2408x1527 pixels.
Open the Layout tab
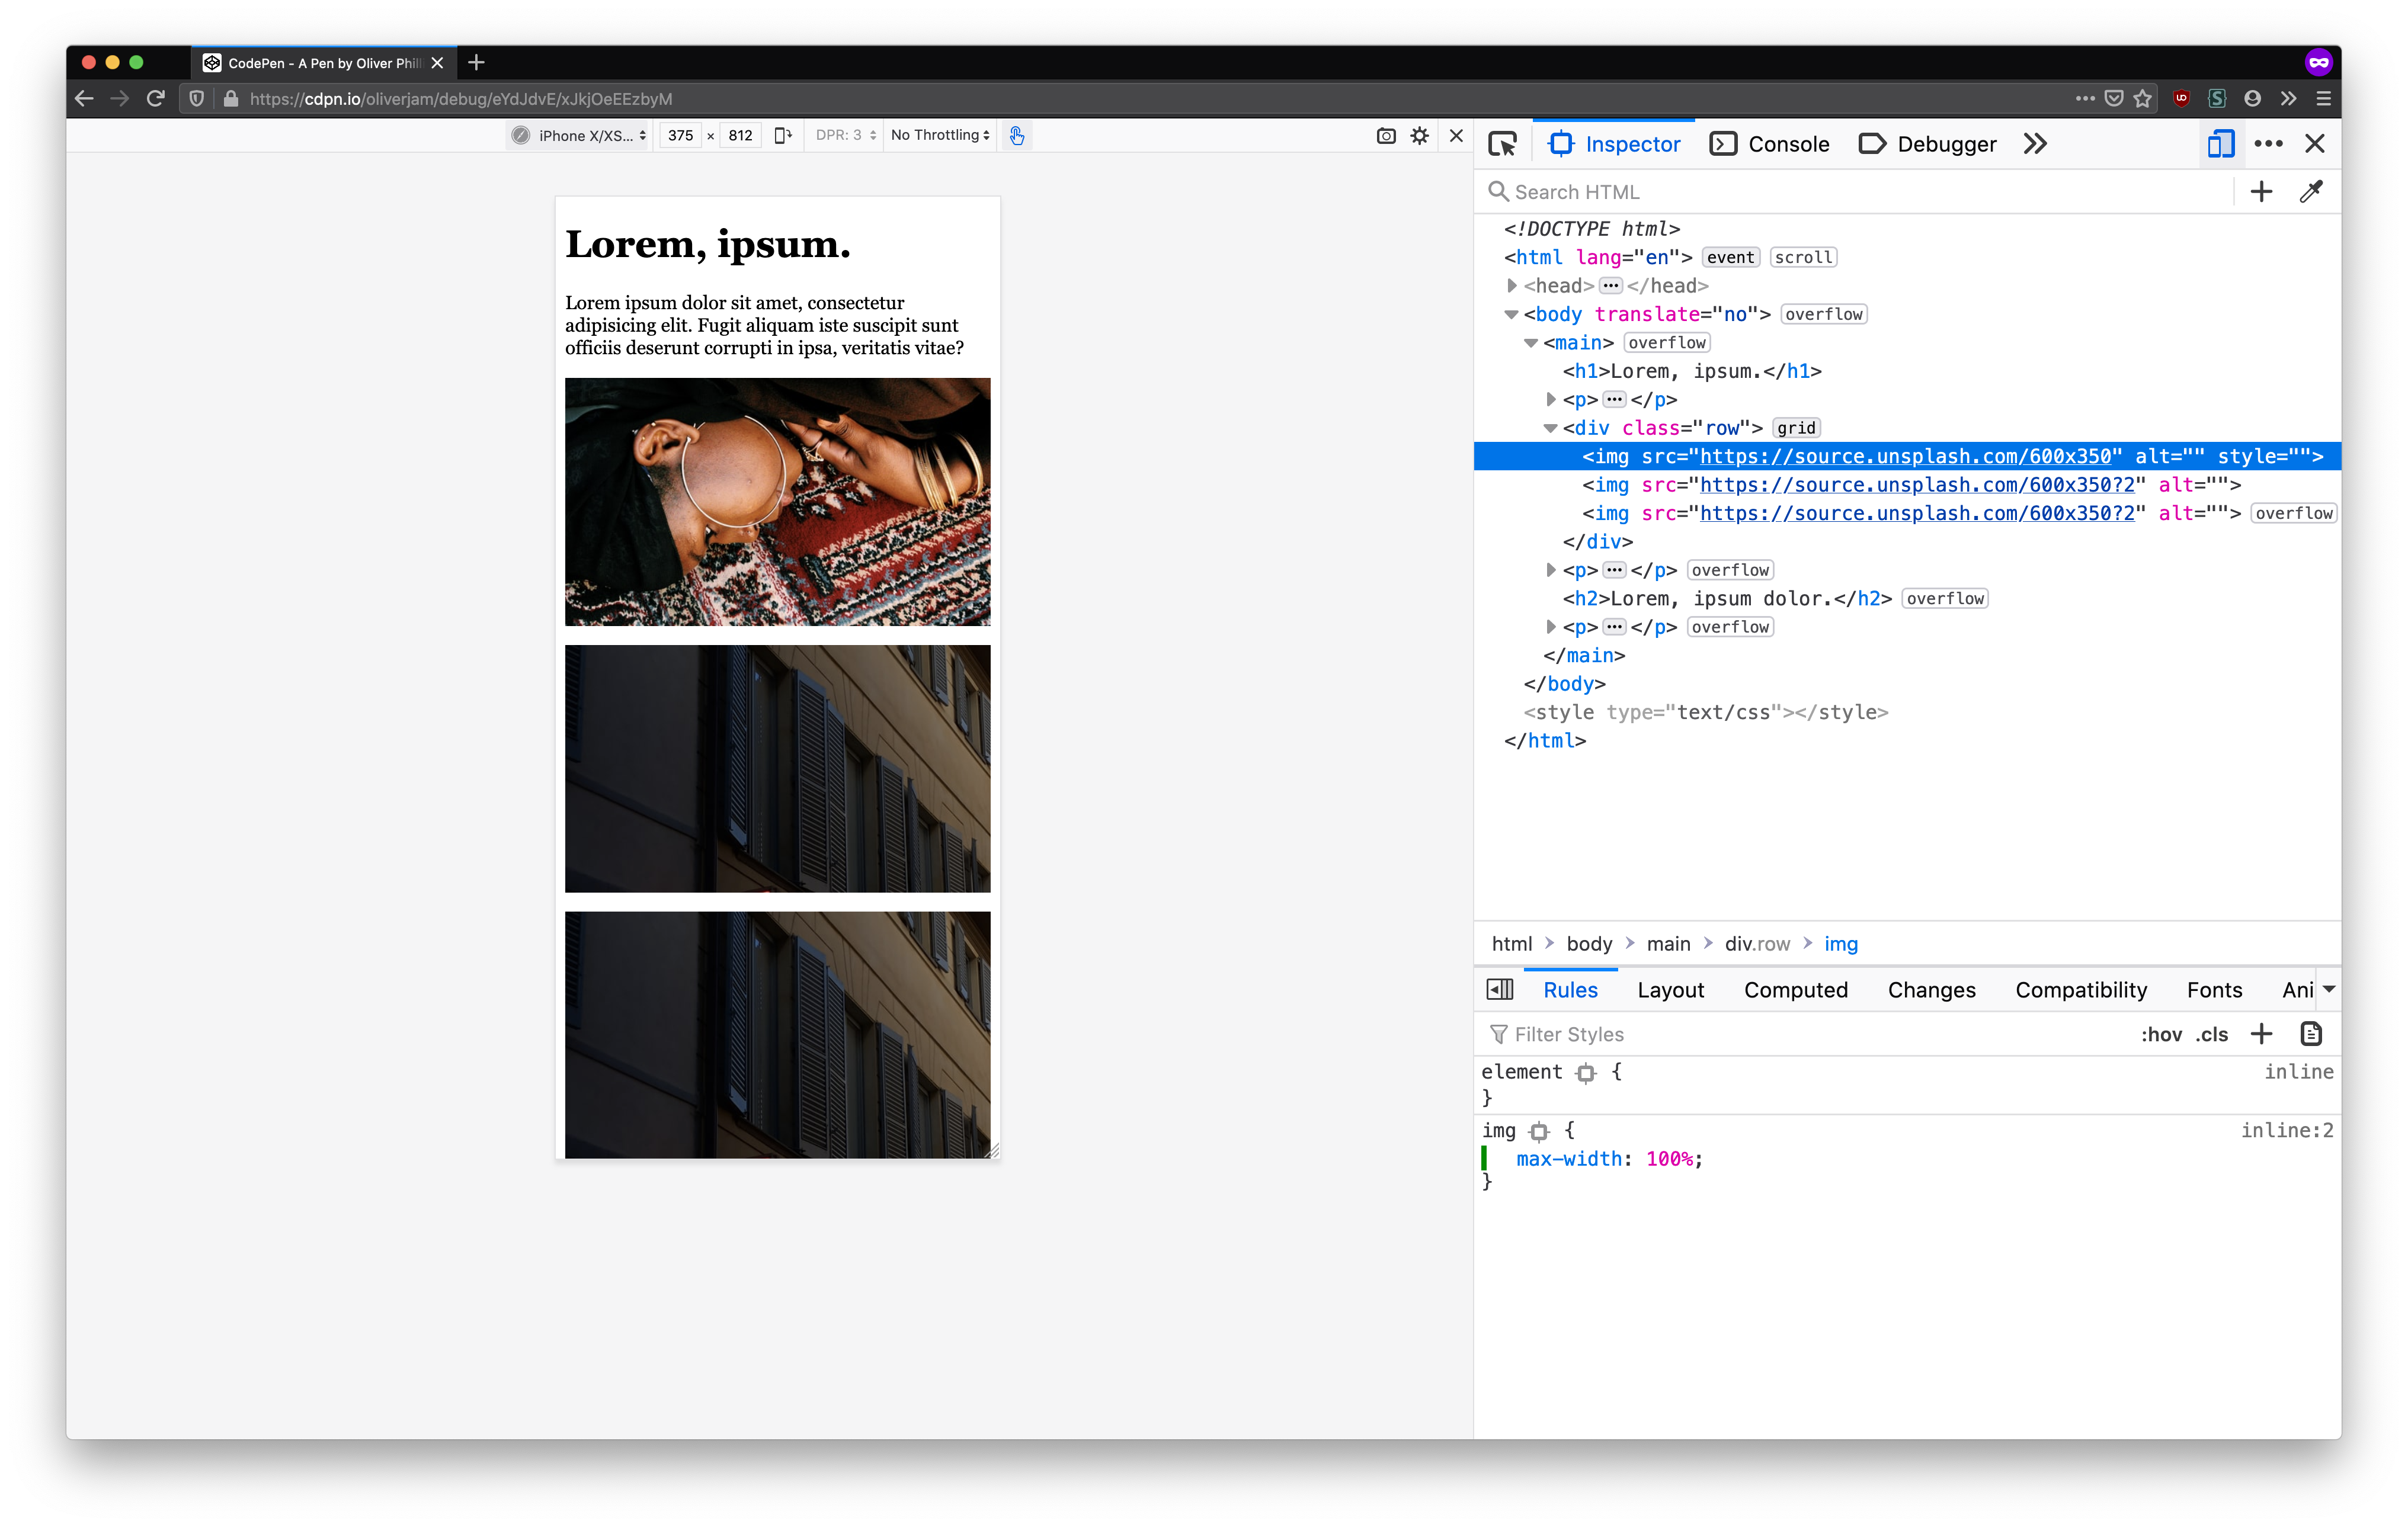[x=1670, y=989]
